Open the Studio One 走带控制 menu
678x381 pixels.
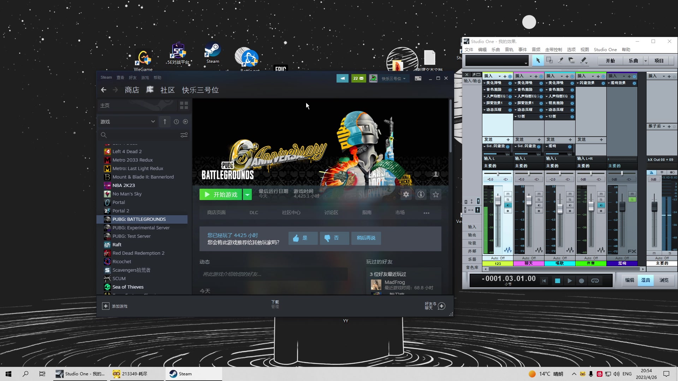[553, 50]
